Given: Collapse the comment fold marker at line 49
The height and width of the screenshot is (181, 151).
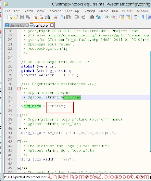Looking at the screenshot, I should click(19, 168).
